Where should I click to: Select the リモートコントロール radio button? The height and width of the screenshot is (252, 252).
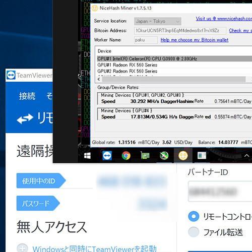[194, 216]
